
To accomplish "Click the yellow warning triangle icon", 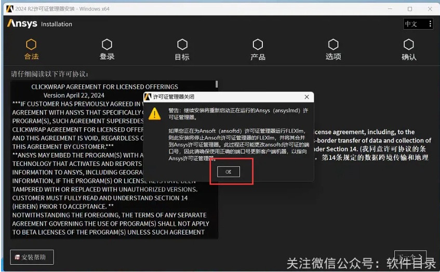I will point(155,114).
